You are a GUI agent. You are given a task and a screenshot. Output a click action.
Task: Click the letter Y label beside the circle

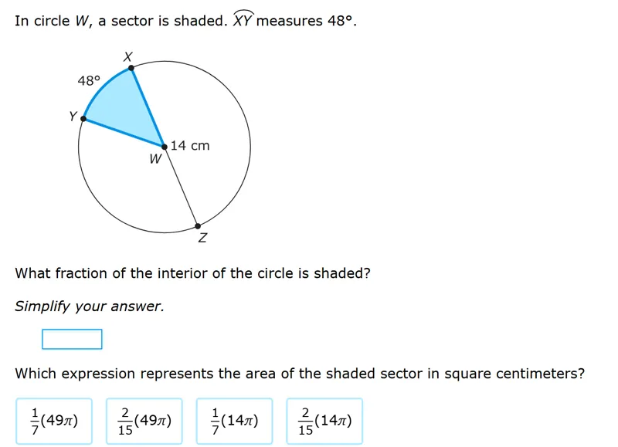(x=73, y=116)
